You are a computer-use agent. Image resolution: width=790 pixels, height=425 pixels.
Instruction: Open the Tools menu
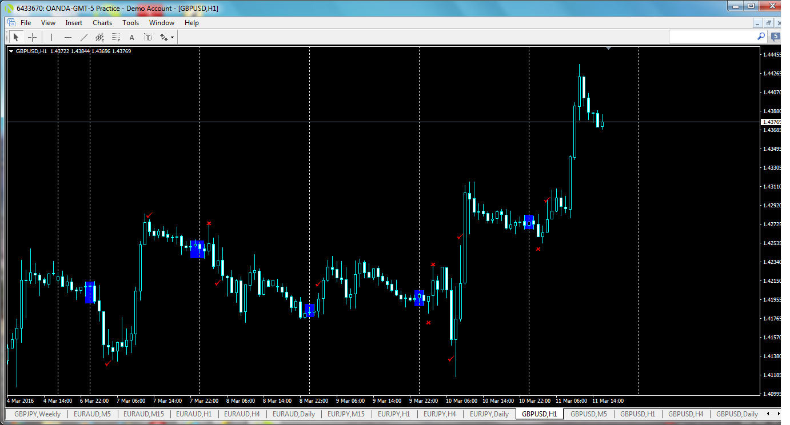130,23
